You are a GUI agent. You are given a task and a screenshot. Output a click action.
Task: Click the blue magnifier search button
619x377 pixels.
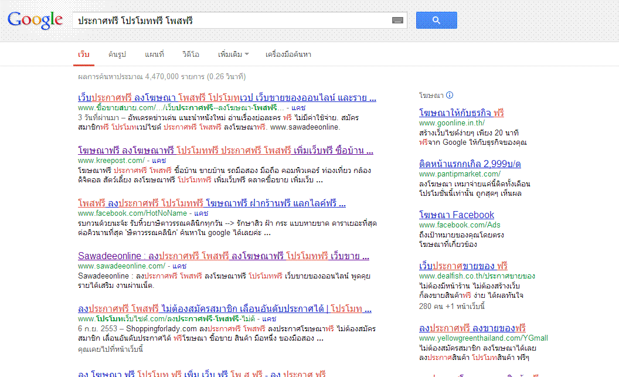pos(436,20)
